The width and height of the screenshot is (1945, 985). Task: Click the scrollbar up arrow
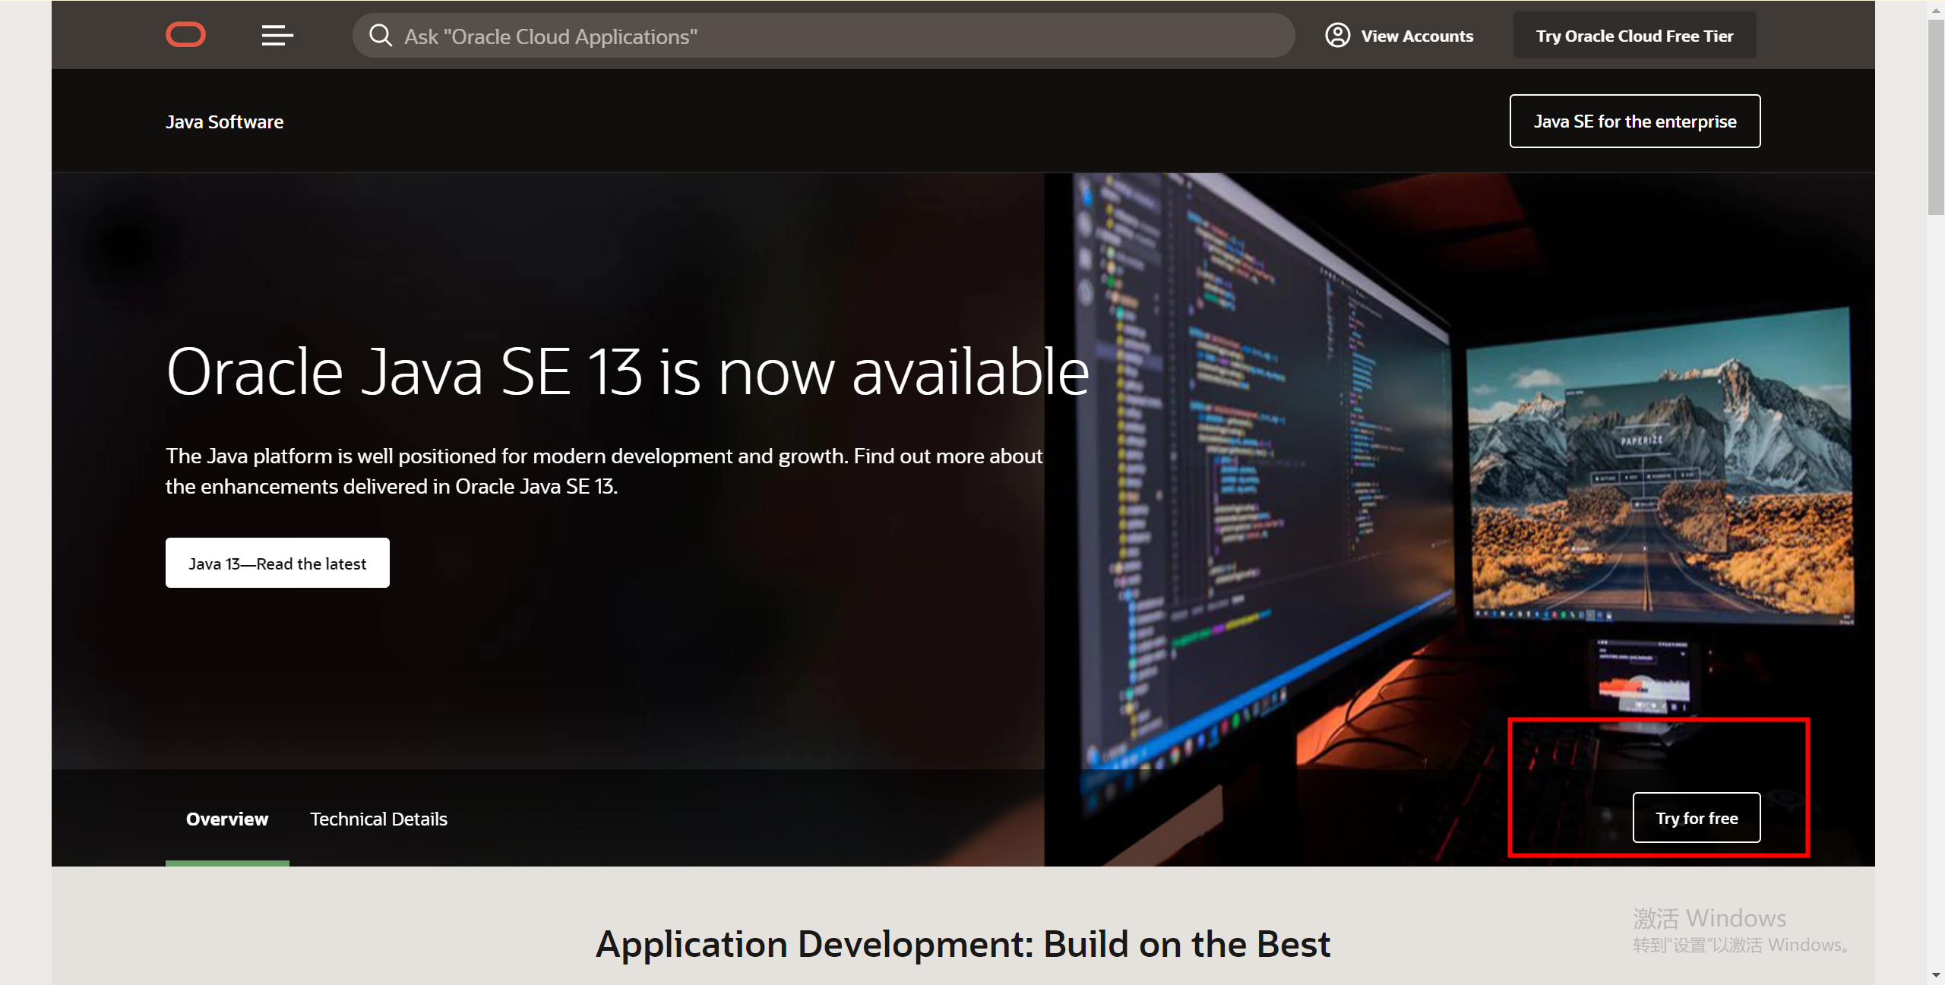pyautogui.click(x=1935, y=10)
